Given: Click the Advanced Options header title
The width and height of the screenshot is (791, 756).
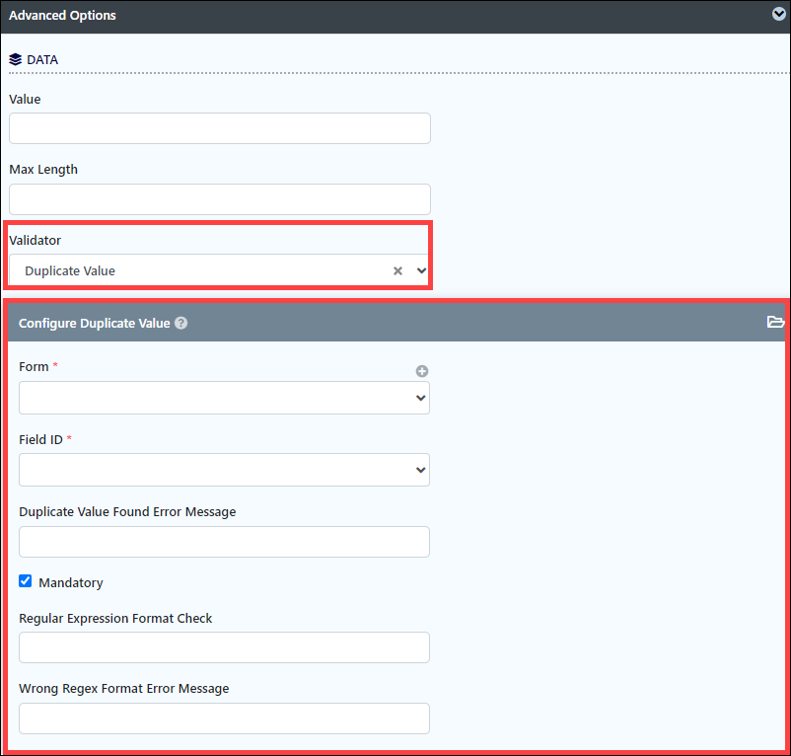Looking at the screenshot, I should [62, 16].
